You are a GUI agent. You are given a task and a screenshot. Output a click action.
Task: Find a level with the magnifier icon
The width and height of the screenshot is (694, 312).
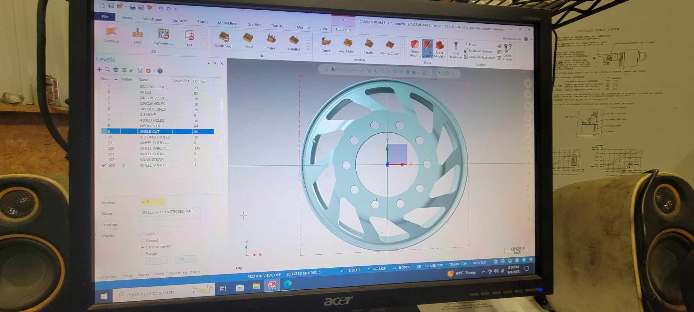pyautogui.click(x=107, y=70)
